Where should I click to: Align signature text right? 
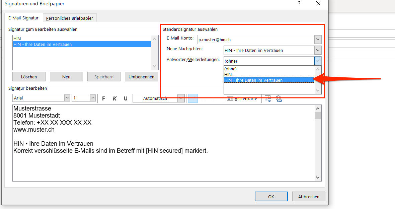pyautogui.click(x=214, y=98)
